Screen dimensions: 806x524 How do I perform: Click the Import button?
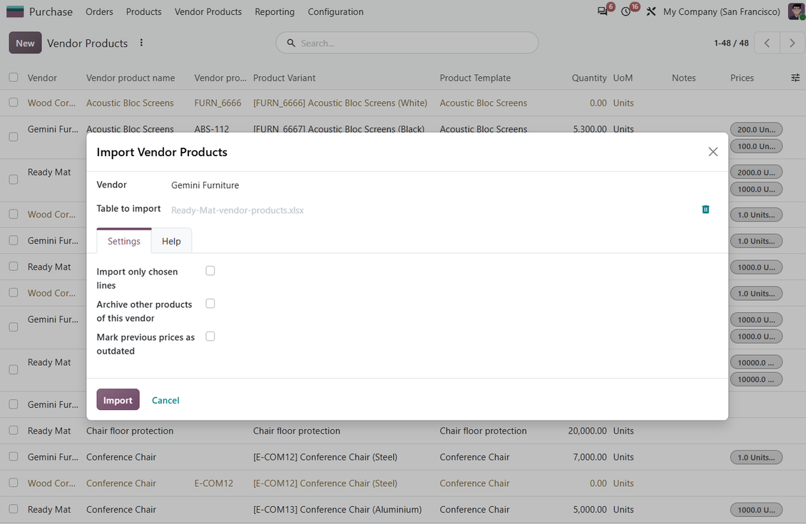[x=118, y=400]
